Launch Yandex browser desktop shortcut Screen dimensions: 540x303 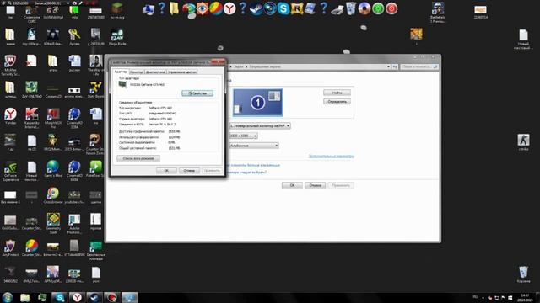click(10, 117)
